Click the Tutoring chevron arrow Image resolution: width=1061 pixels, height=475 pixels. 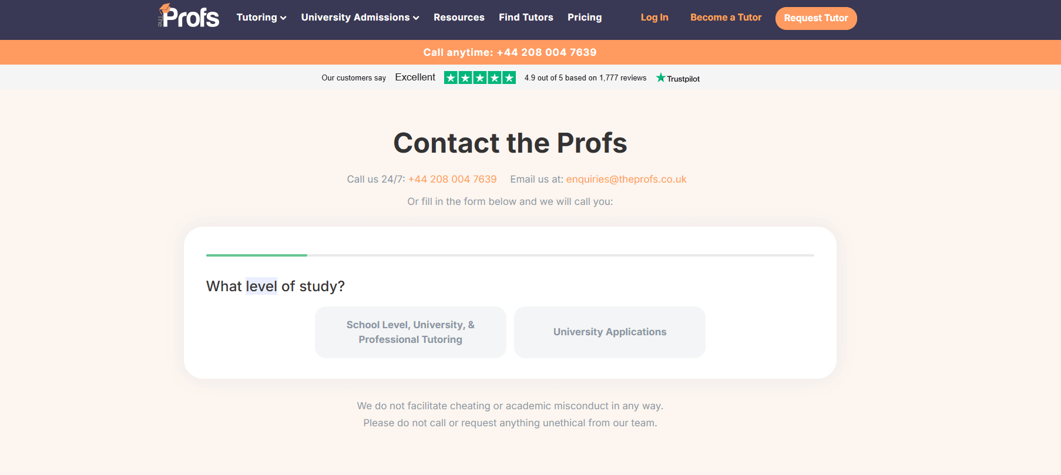pyautogui.click(x=283, y=18)
